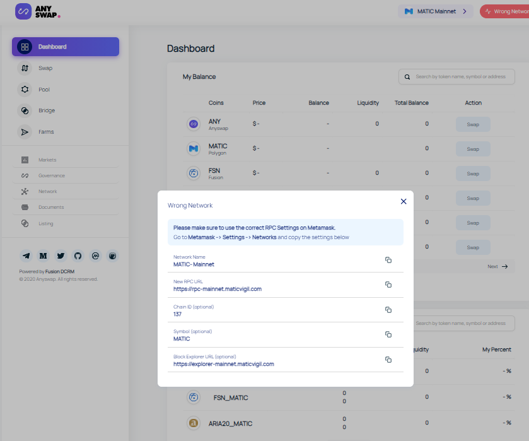The image size is (529, 441).
Task: Click the magnifier icon in My Balance search
Action: tap(407, 77)
